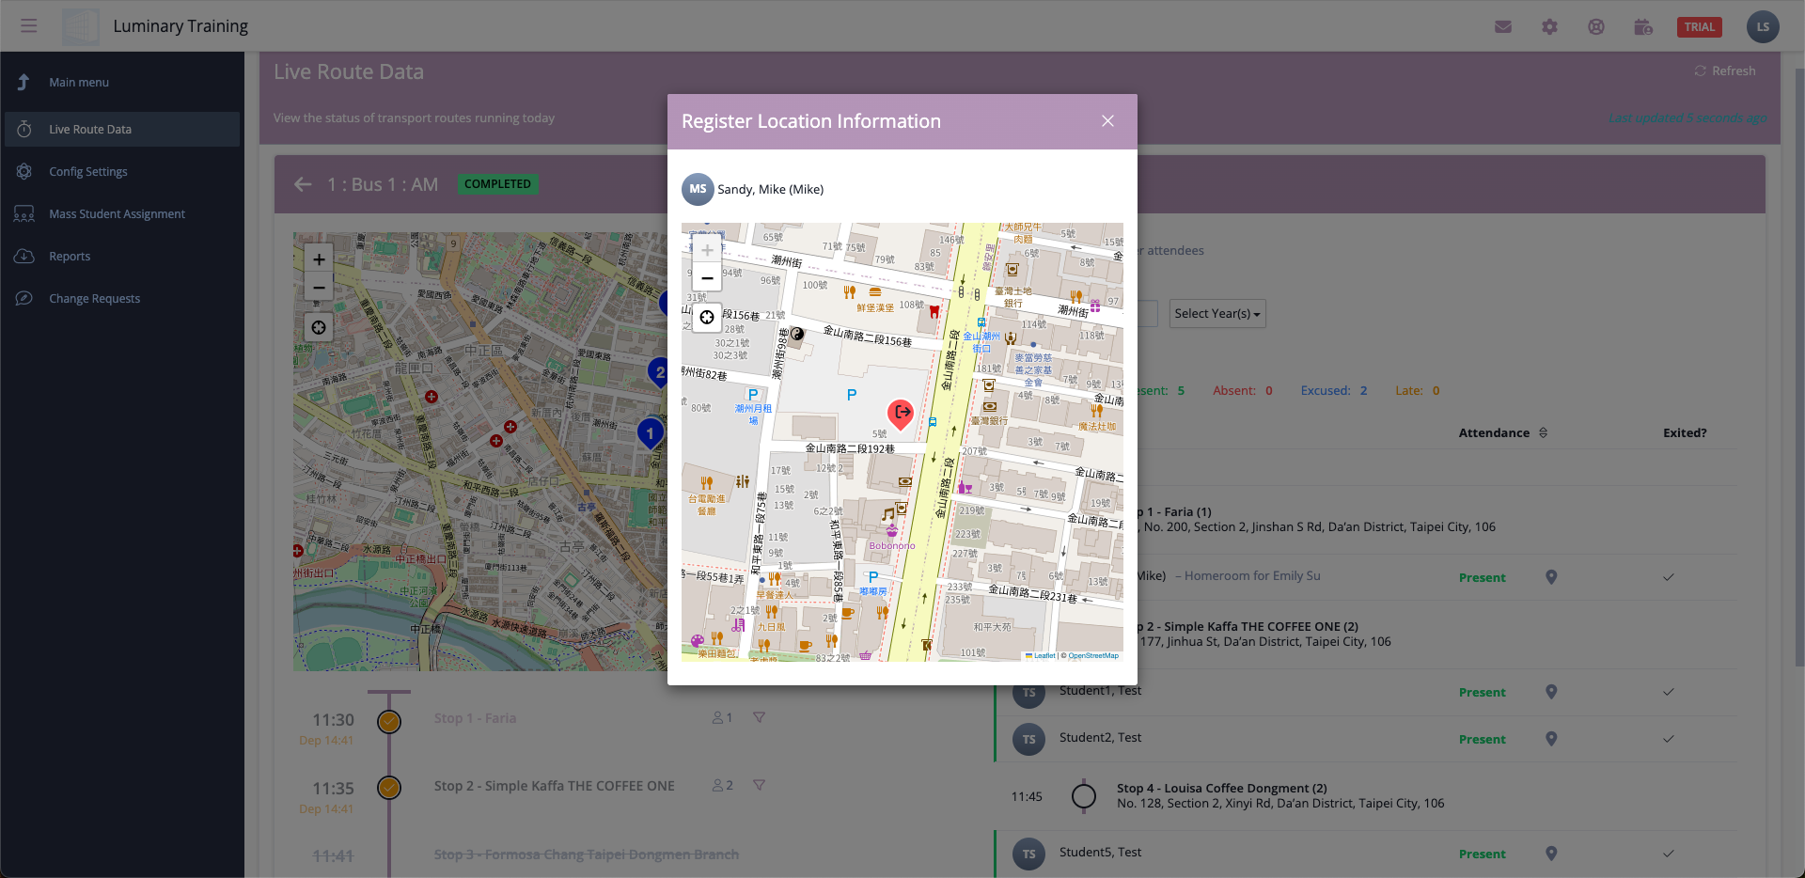Click Homeroom for Emily Su link

point(1252,575)
